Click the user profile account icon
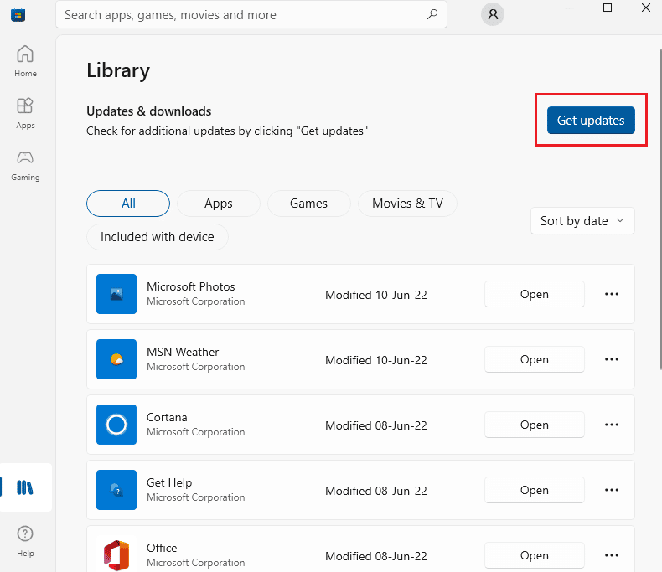This screenshot has height=572, width=662. pyautogui.click(x=494, y=14)
